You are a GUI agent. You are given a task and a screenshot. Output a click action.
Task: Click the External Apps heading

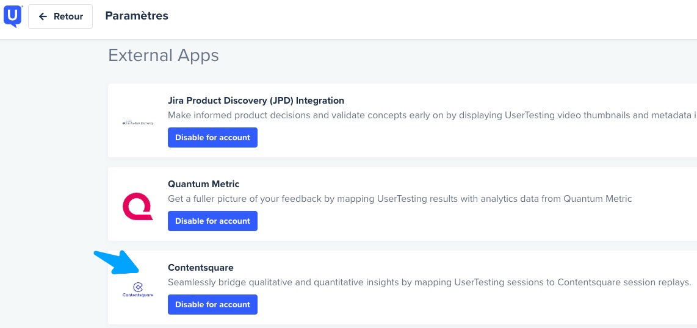pyautogui.click(x=164, y=55)
